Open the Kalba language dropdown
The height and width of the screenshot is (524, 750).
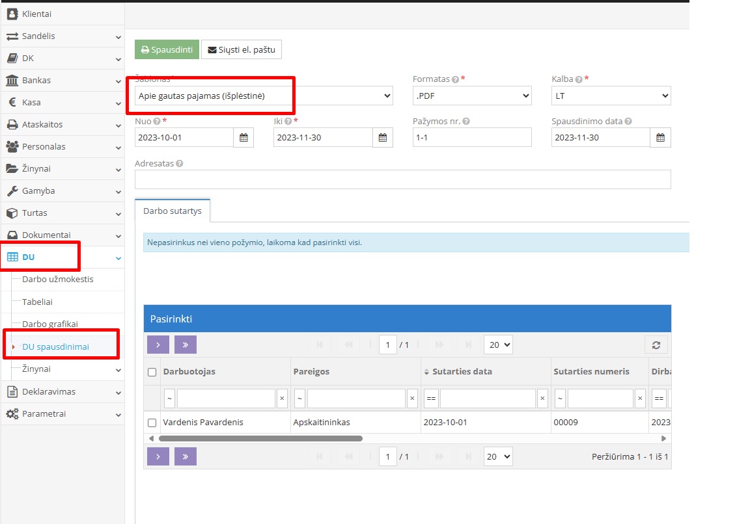coord(611,96)
